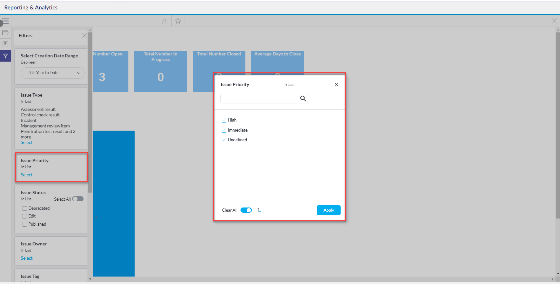Click the search magnifier in Issue Priority
560x284 pixels.
303,99
